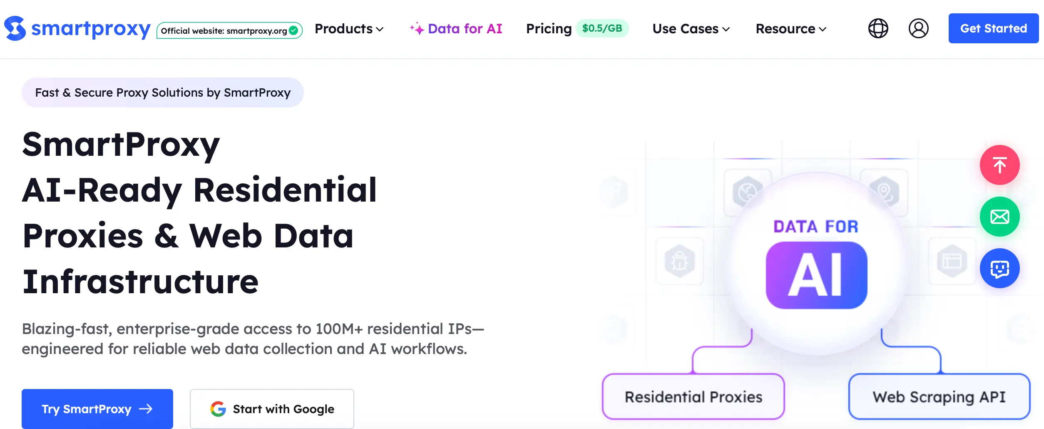The height and width of the screenshot is (429, 1044).
Task: Open the Data for AI menu item
Action: click(465, 29)
